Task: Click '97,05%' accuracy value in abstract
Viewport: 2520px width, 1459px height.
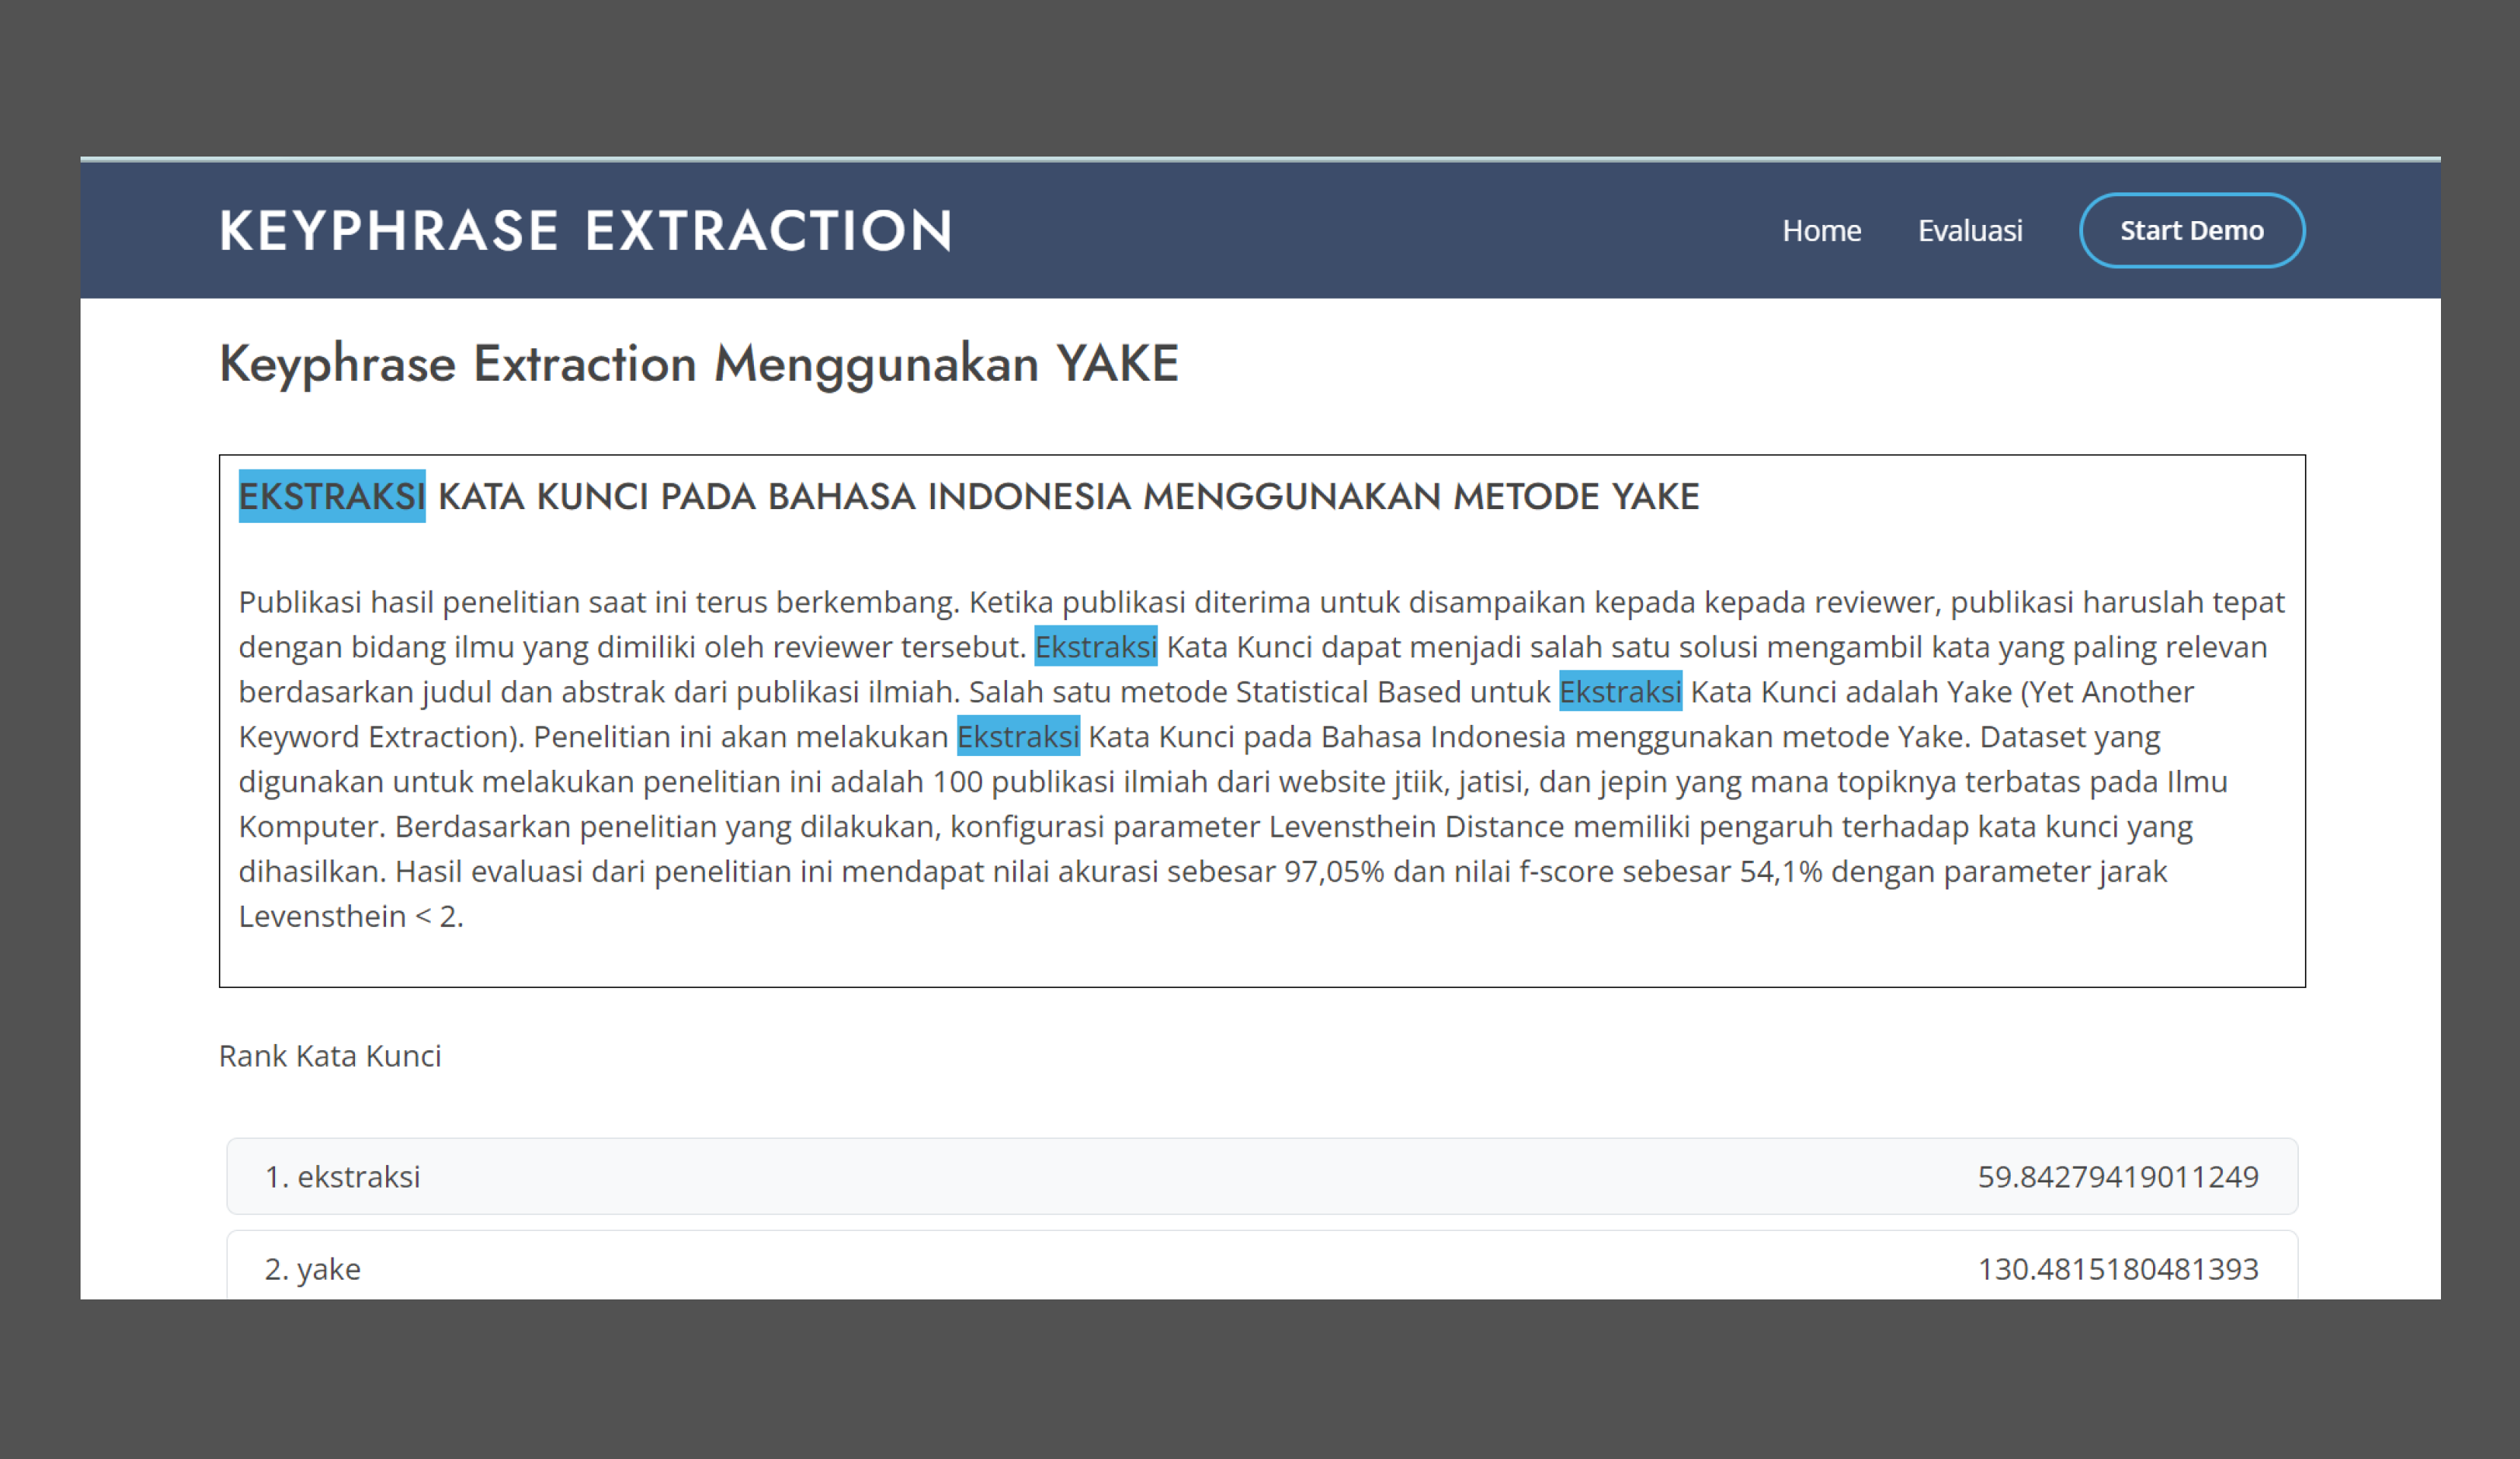Action: 1333,872
